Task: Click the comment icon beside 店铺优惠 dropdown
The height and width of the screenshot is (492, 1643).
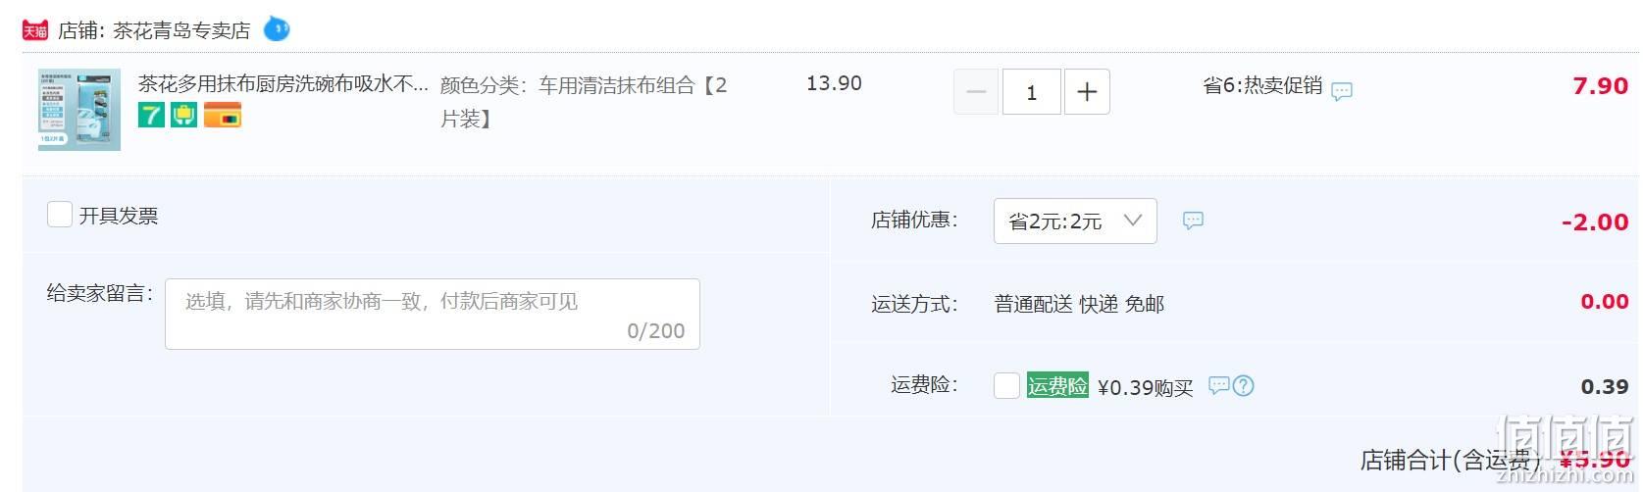Action: (x=1193, y=221)
